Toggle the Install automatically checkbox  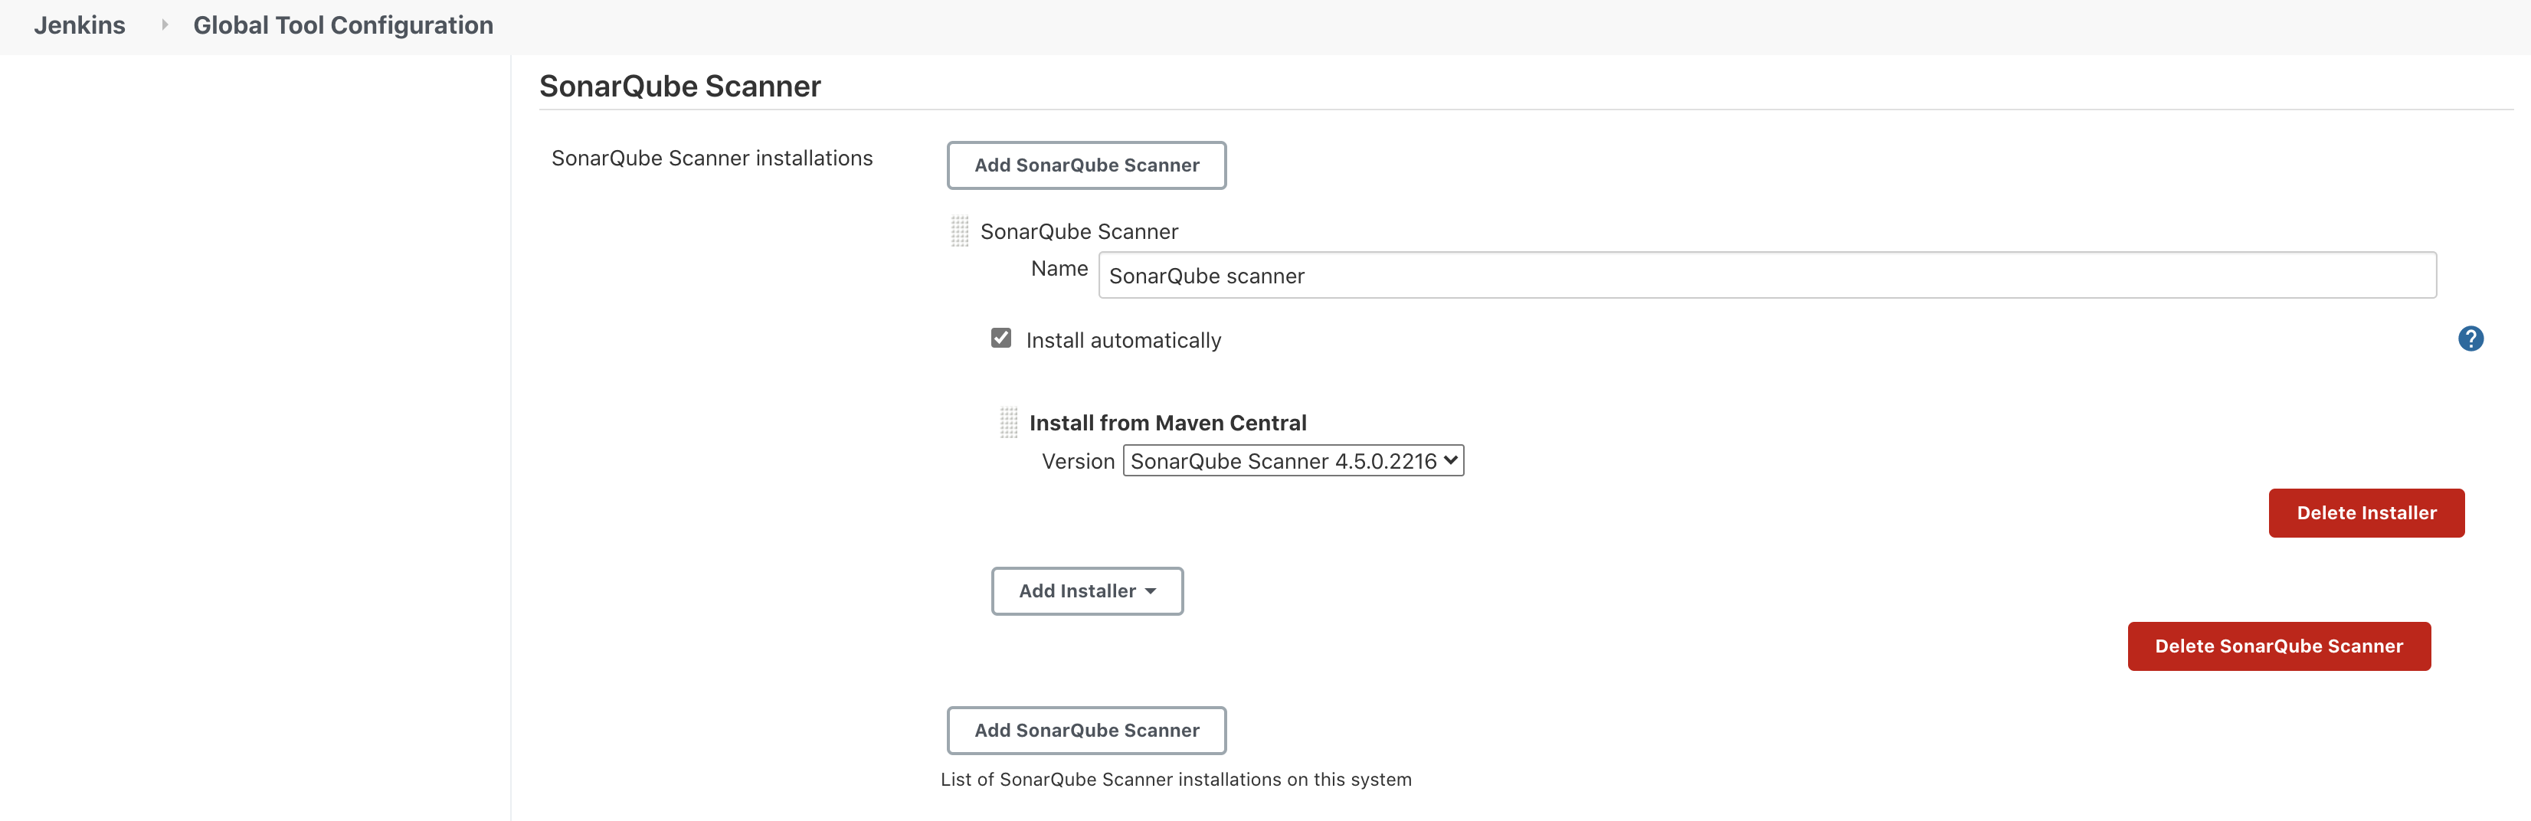point(1001,339)
